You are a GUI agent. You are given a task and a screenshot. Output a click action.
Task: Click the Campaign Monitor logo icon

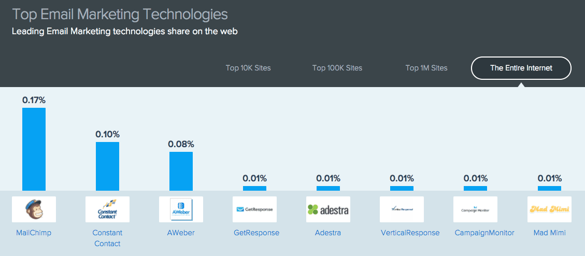tap(475, 209)
